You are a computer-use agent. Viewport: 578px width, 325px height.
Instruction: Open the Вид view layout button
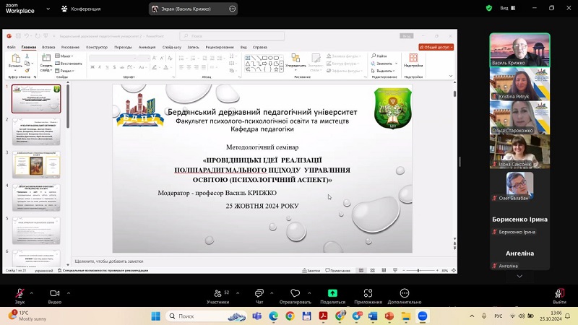(508, 8)
